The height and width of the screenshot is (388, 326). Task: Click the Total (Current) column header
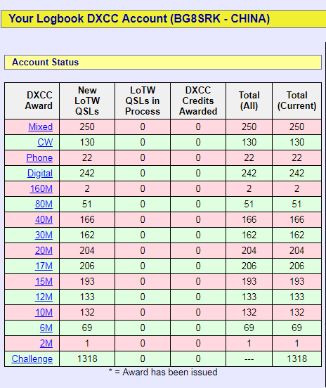click(296, 101)
